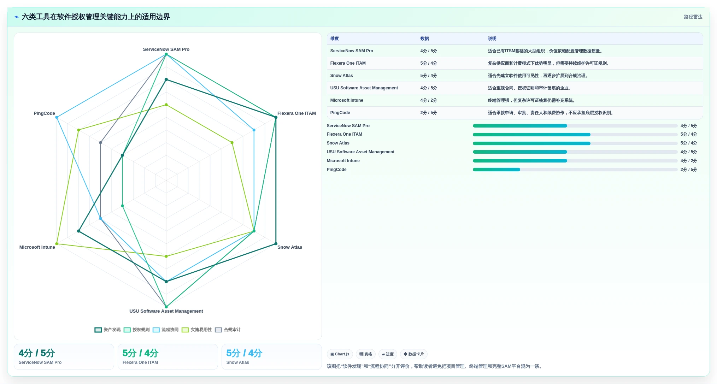This screenshot has height=384, width=717.
Task: Select ServiceNow SAM Pro table row
Action: [515, 51]
